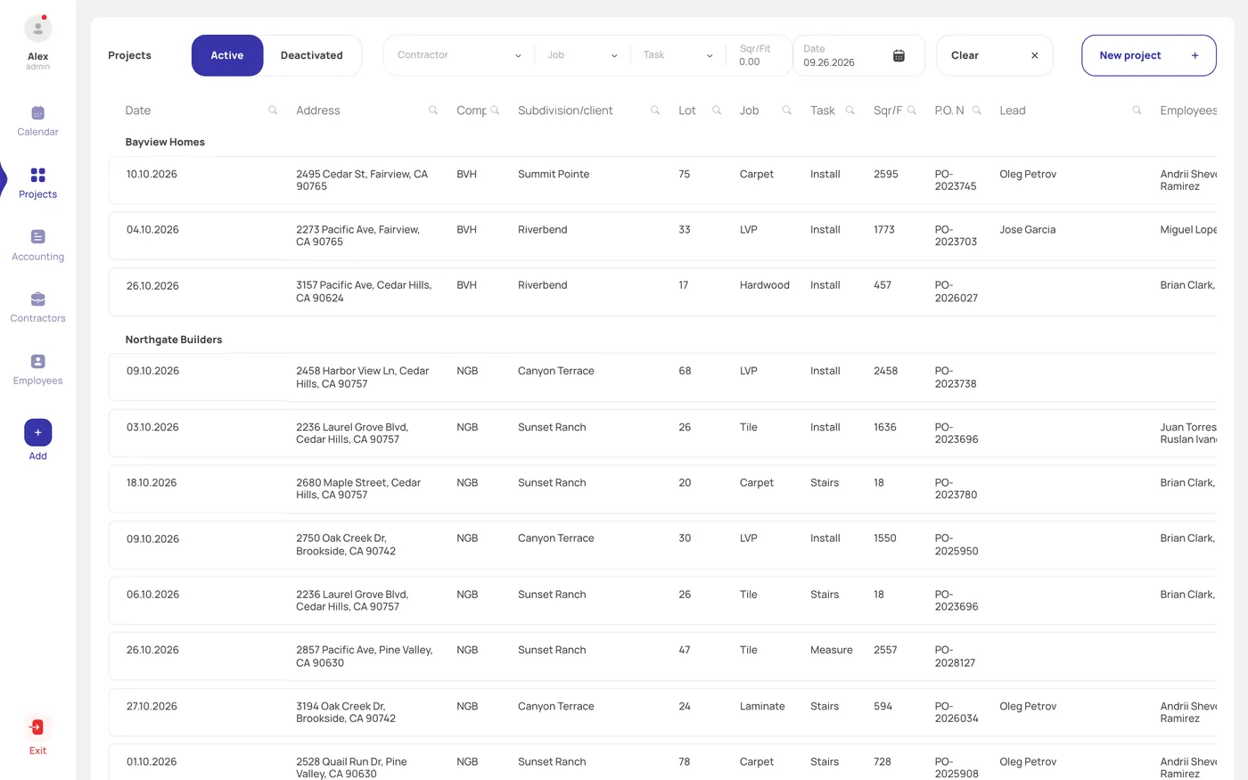Image resolution: width=1248 pixels, height=780 pixels.
Task: Click the search icon in Date column
Action: click(x=273, y=111)
